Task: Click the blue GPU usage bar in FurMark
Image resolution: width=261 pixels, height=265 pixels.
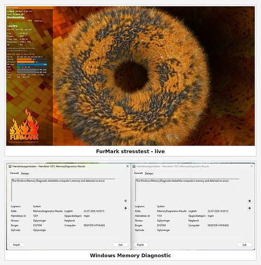Action: coord(32,65)
